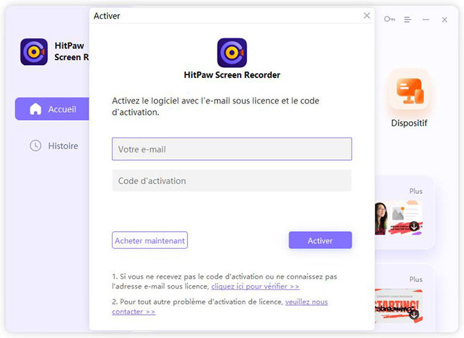Image resolution: width=464 pixels, height=338 pixels.
Task: Open the Starting streaming template thumbnail
Action: (x=399, y=306)
